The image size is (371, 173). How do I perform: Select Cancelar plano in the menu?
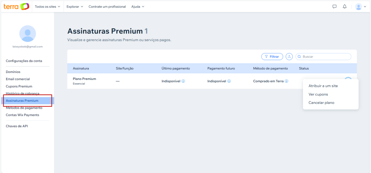coord(321,103)
